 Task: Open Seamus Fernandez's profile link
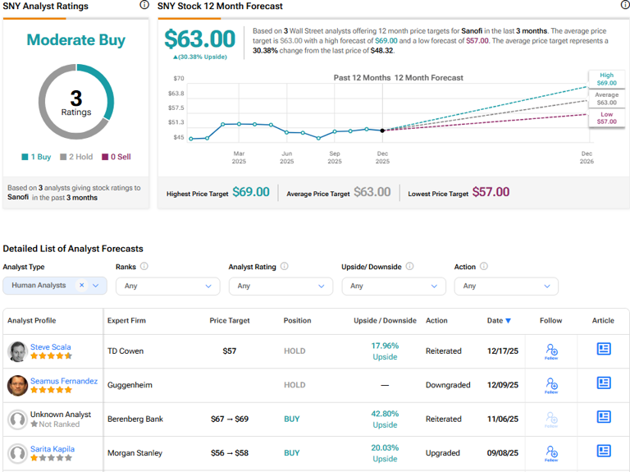click(63, 381)
